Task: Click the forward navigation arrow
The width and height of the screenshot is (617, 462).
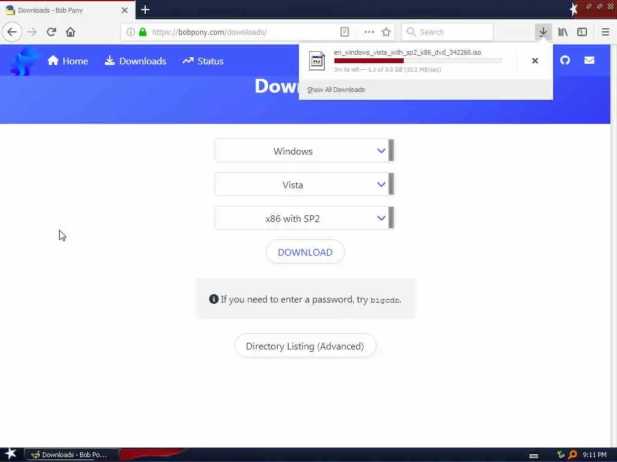Action: pyautogui.click(x=33, y=32)
